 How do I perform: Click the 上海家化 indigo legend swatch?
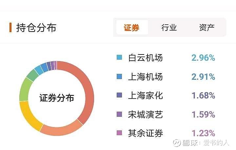(119, 95)
